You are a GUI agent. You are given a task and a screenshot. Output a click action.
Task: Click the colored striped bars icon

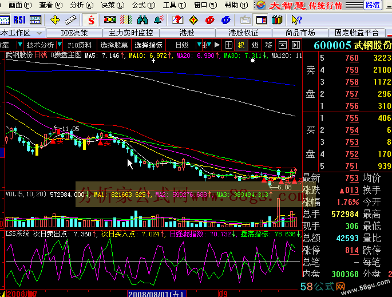[126, 20]
